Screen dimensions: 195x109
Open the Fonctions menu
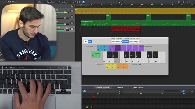[51, 2]
